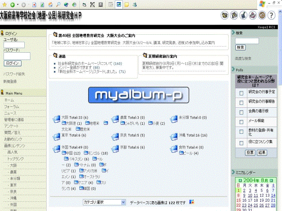
Task: Go to next month in mini calendar
Action: 271,181
